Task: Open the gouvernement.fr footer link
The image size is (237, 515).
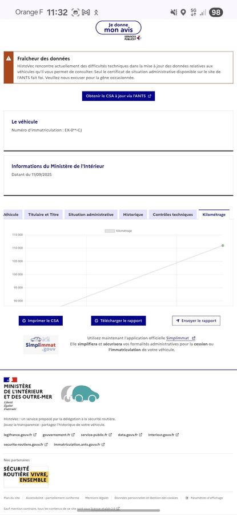Action: [58, 434]
